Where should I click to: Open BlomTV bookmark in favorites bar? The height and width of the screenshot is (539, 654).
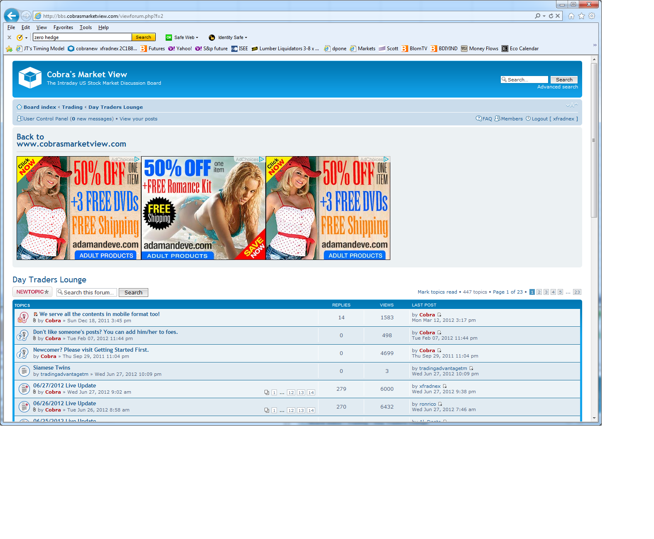pyautogui.click(x=414, y=49)
